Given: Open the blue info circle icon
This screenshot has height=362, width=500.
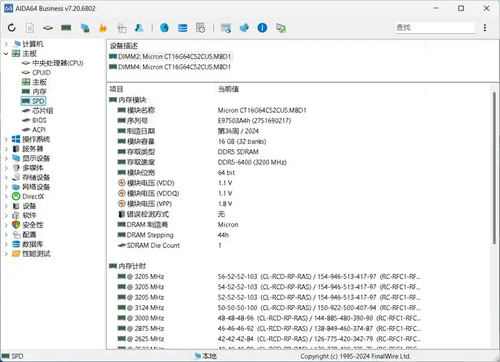Looking at the screenshot, I should 262,28.
